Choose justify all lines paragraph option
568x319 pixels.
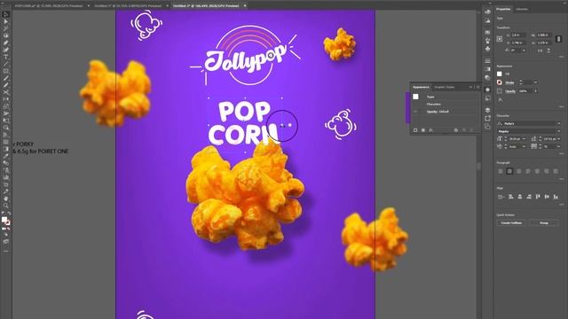coord(556,171)
